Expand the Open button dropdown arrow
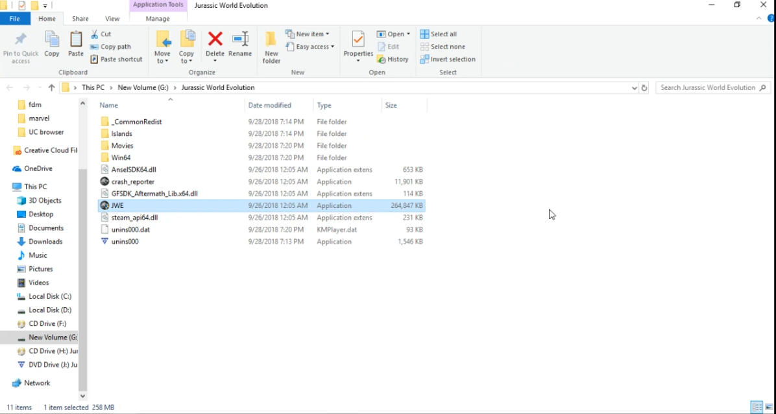This screenshot has height=414, width=776. (408, 34)
